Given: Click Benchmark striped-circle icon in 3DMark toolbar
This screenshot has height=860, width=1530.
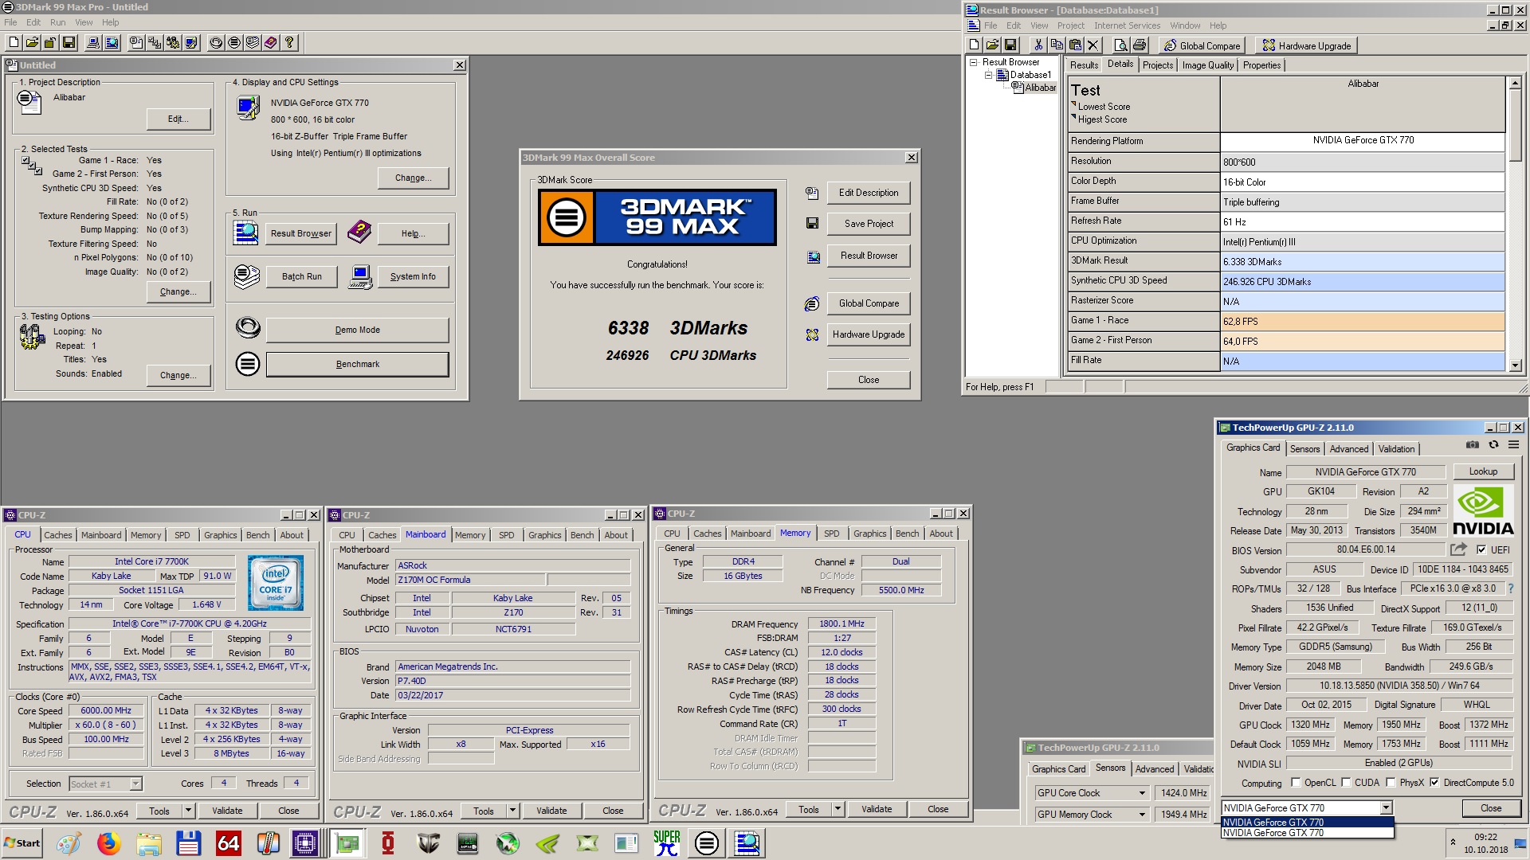Looking at the screenshot, I should 234,42.
